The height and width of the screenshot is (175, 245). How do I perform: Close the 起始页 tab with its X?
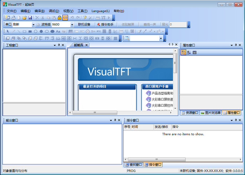click(x=87, y=45)
